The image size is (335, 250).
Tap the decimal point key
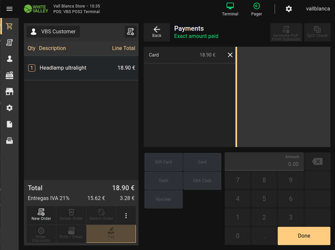point(264,236)
